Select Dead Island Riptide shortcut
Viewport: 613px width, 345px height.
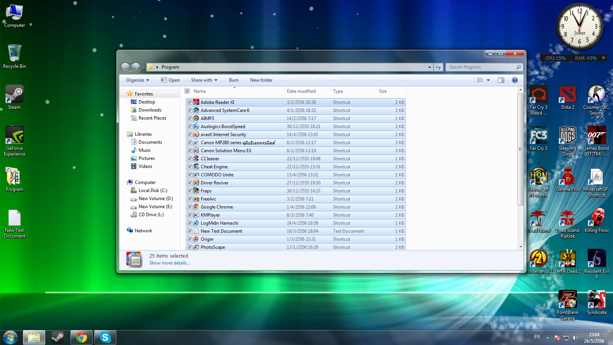coord(567,224)
